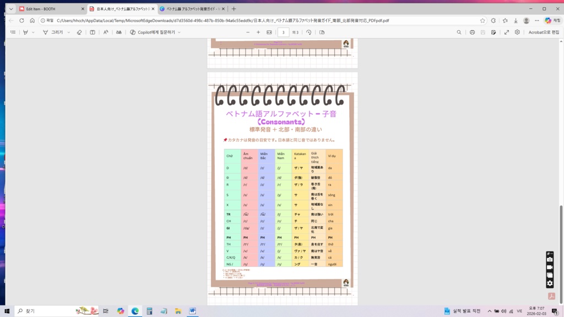Activate Read Aloud for the PDF

[105, 32]
